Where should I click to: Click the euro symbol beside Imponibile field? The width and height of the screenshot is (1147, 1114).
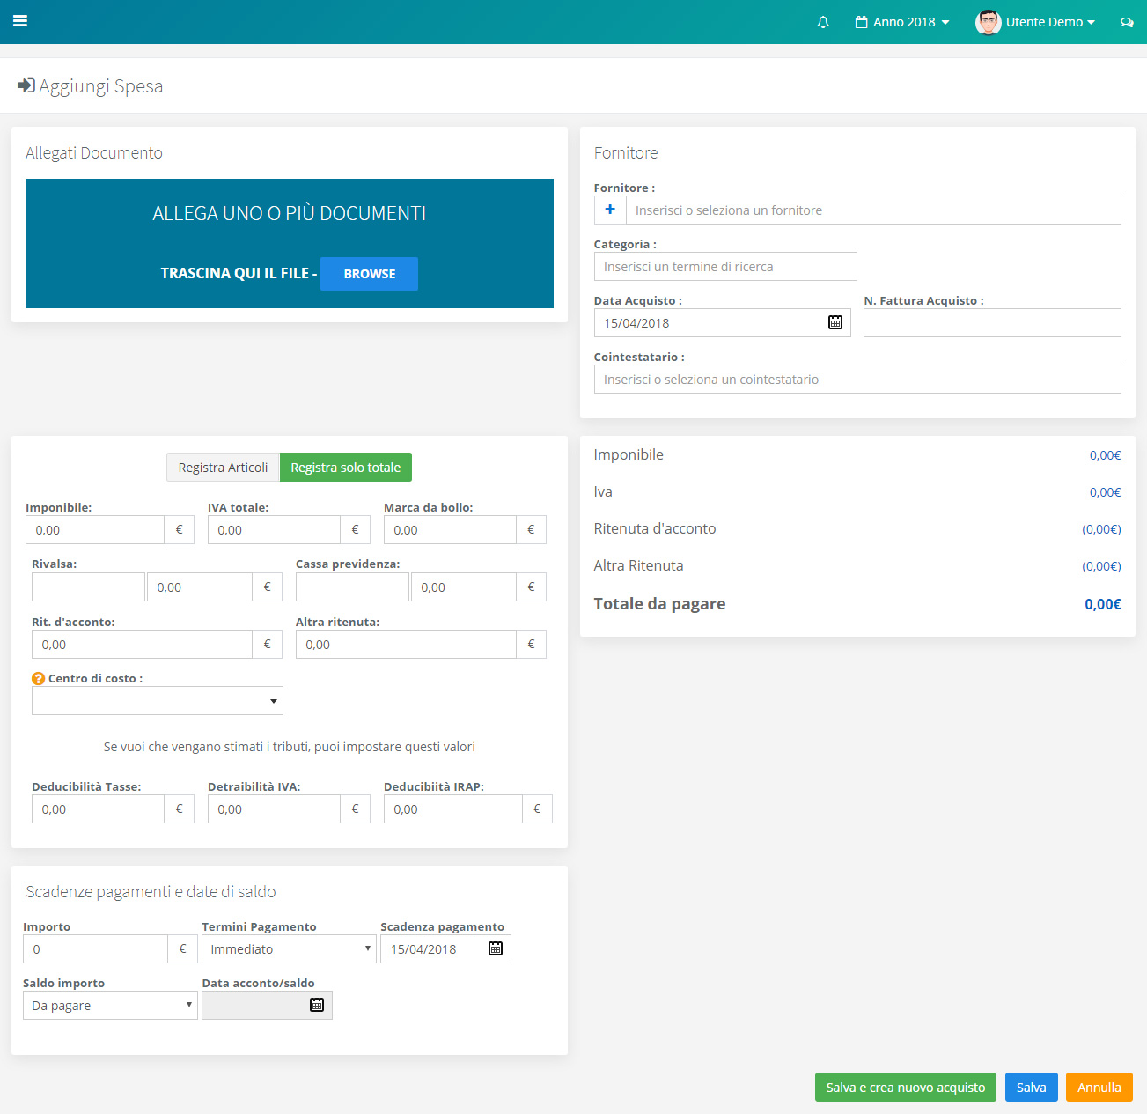[180, 529]
